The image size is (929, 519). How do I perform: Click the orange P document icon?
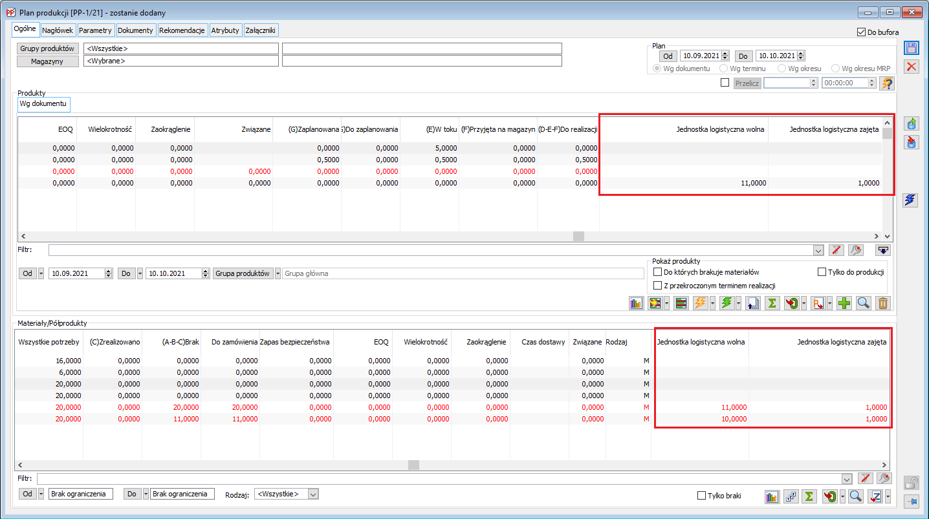[x=817, y=302]
